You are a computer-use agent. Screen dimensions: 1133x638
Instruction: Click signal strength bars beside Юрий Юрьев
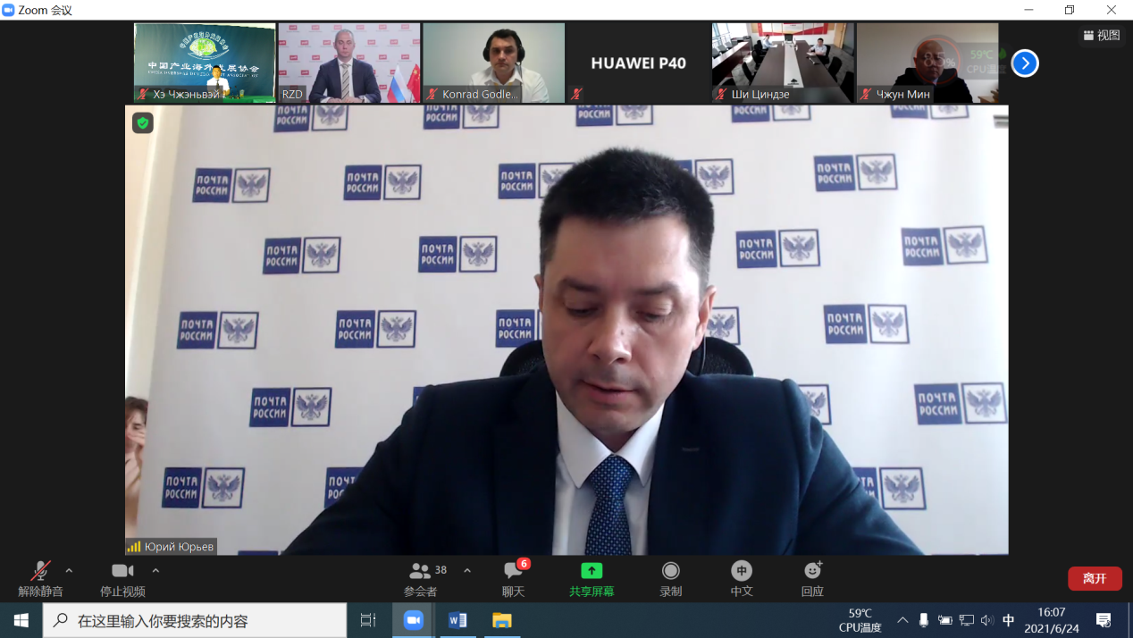(134, 547)
